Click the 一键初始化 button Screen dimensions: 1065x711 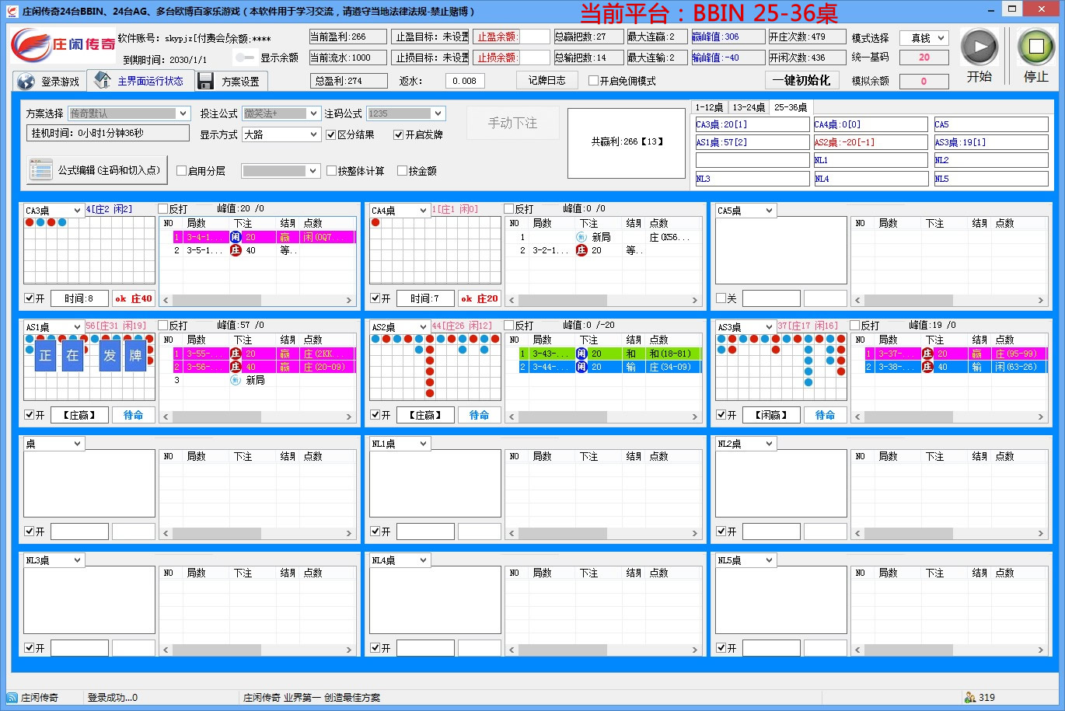(x=801, y=80)
